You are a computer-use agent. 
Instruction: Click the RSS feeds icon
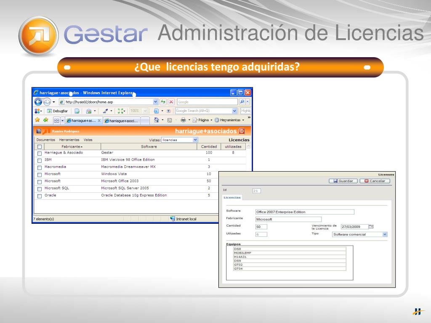[x=170, y=120]
